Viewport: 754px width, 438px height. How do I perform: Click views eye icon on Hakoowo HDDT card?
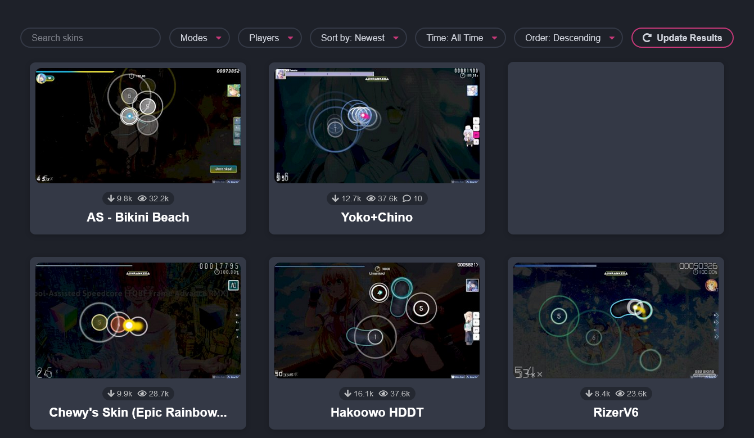(383, 394)
